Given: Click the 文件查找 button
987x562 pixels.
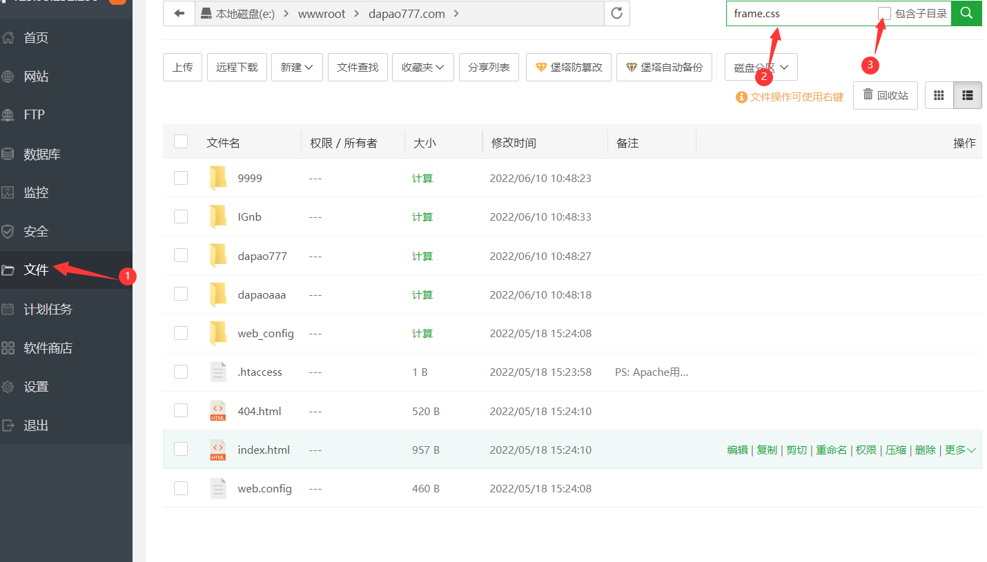Looking at the screenshot, I should coord(358,67).
